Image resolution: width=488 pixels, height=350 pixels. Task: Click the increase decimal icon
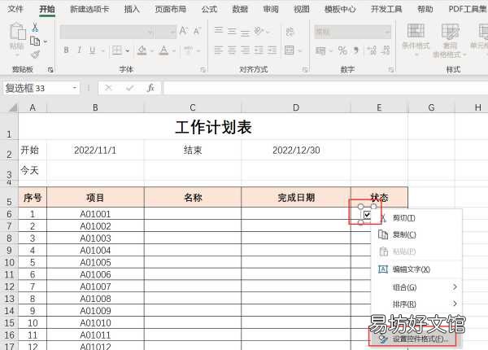pos(372,50)
